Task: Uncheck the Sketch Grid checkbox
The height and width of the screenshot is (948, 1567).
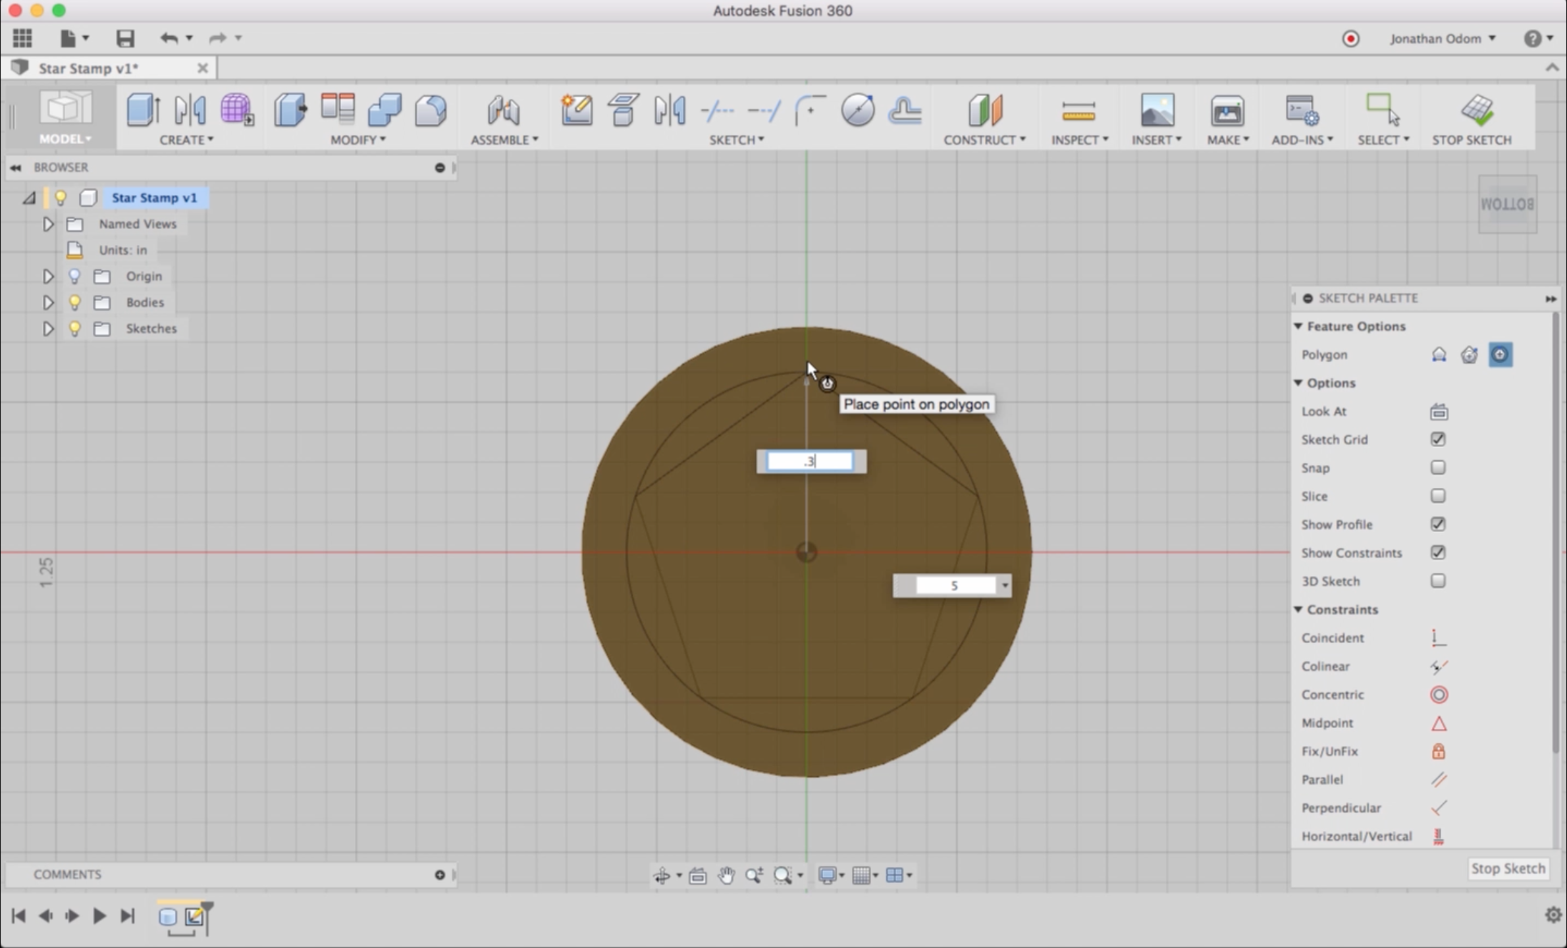Action: [x=1438, y=439]
